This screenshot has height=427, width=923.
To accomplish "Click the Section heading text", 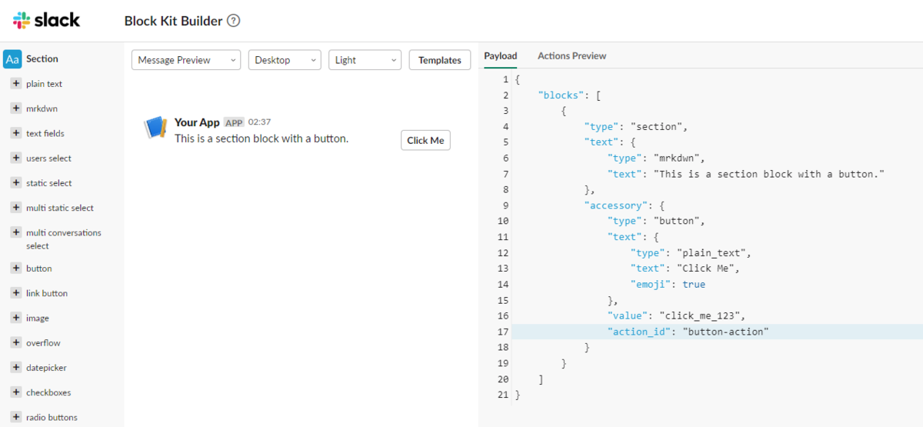I will tap(42, 58).
